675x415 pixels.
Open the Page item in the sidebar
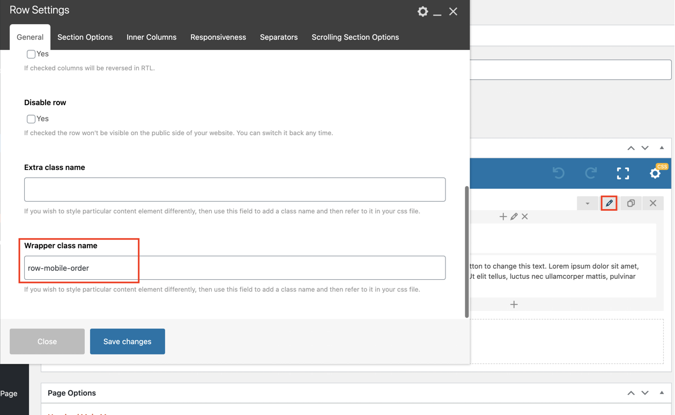(9, 394)
